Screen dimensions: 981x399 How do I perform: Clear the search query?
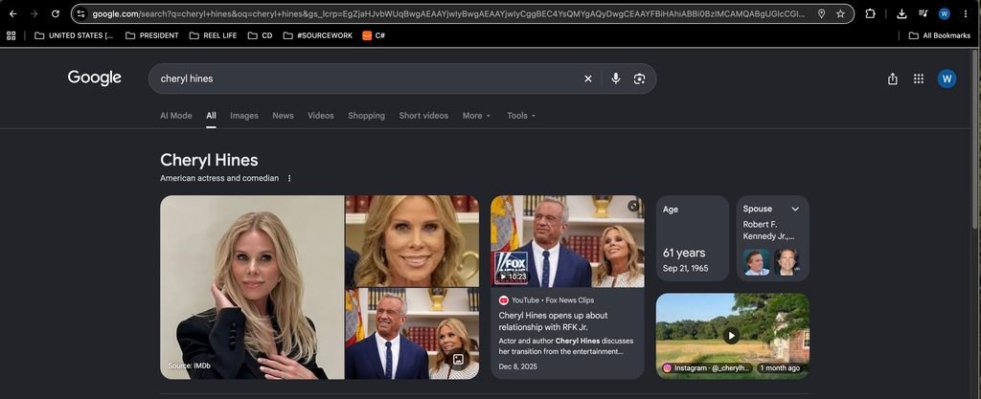coord(587,78)
